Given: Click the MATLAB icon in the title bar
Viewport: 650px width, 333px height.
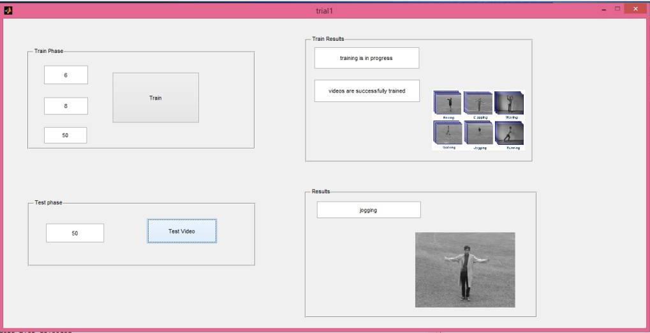Looking at the screenshot, I should (8, 10).
